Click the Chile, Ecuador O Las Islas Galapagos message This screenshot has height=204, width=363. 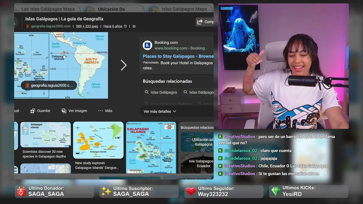point(293,166)
